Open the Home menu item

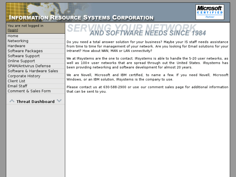pyautogui.click(x=35, y=36)
